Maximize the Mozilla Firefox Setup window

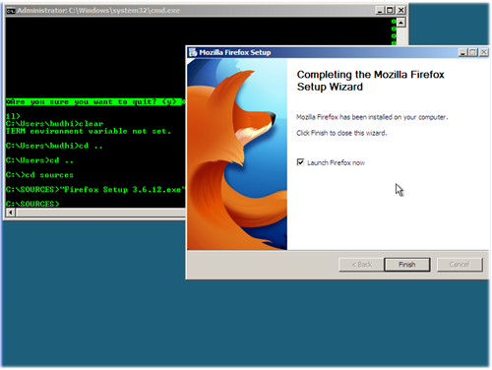(x=473, y=52)
